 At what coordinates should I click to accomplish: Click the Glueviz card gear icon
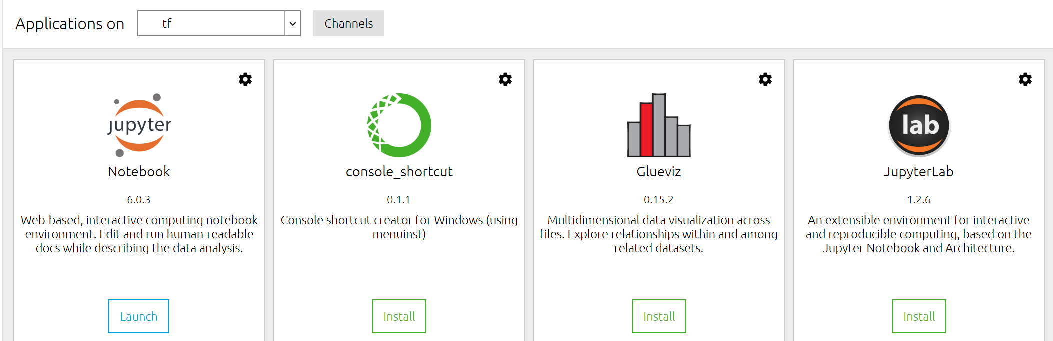coord(765,79)
